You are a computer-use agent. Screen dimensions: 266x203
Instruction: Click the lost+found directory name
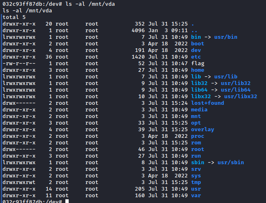tap(207, 103)
